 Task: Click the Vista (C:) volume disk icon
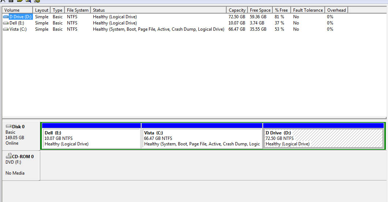point(6,29)
